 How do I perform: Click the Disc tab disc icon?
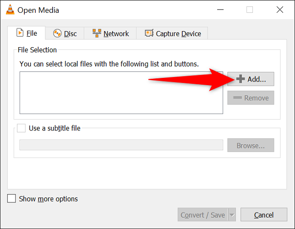pyautogui.click(x=57, y=33)
